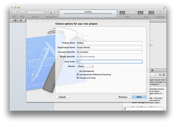Click the Organization Name field
The width and height of the screenshot is (176, 124).
109,47
